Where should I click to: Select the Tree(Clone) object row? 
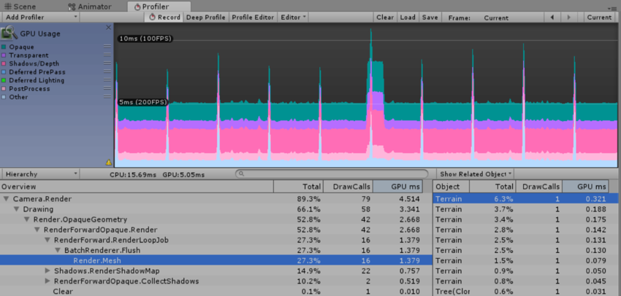point(527,291)
